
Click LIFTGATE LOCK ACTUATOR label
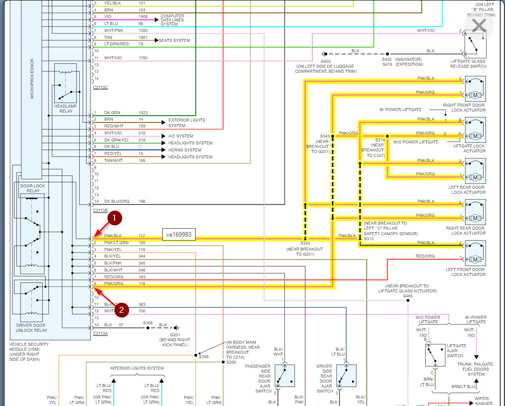click(x=469, y=148)
